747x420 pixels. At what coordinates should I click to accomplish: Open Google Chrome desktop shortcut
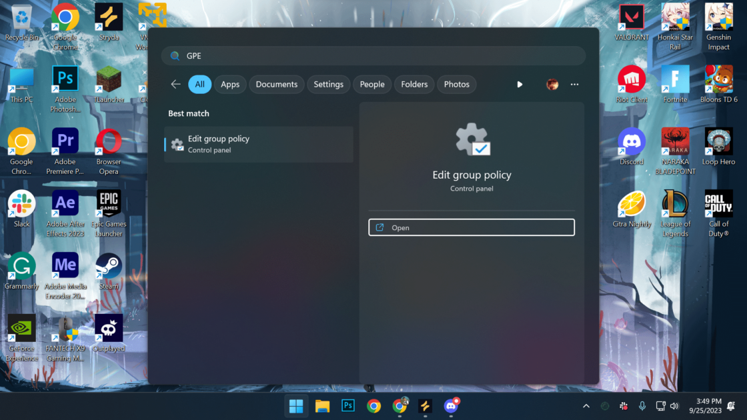[65, 26]
